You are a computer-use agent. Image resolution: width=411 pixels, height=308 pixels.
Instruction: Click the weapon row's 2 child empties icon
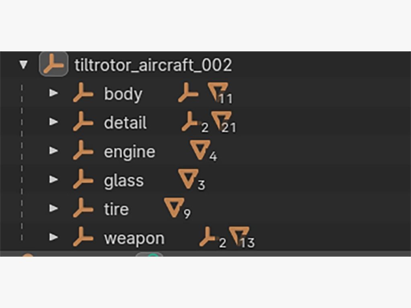[209, 237]
